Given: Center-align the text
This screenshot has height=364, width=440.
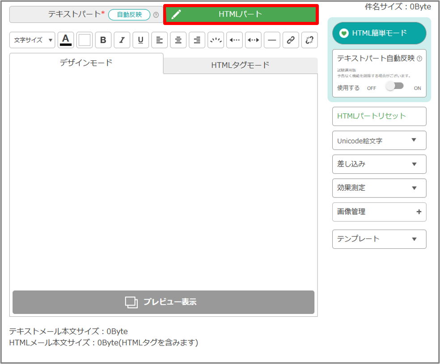Looking at the screenshot, I should click(x=178, y=40).
